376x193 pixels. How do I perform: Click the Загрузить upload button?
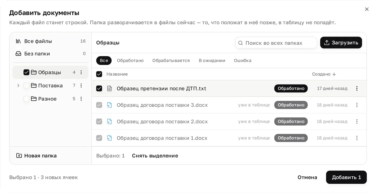(341, 43)
